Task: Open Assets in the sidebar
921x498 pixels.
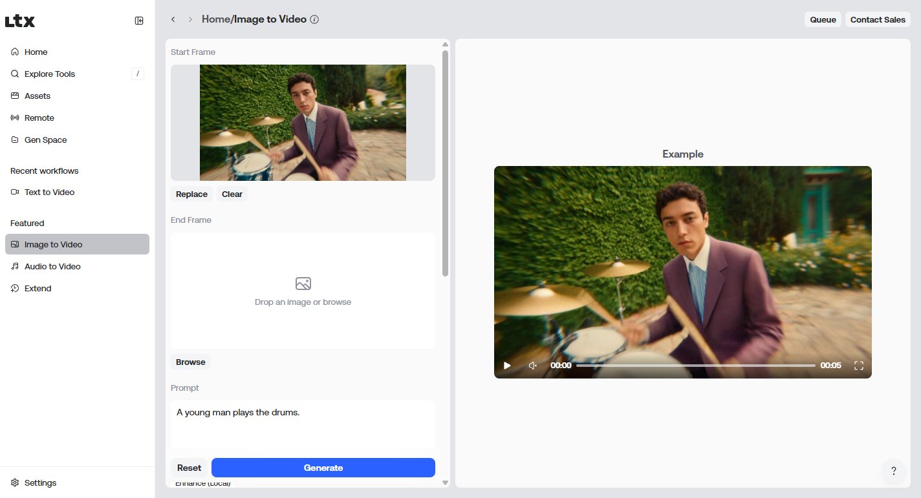Action: (x=78, y=96)
